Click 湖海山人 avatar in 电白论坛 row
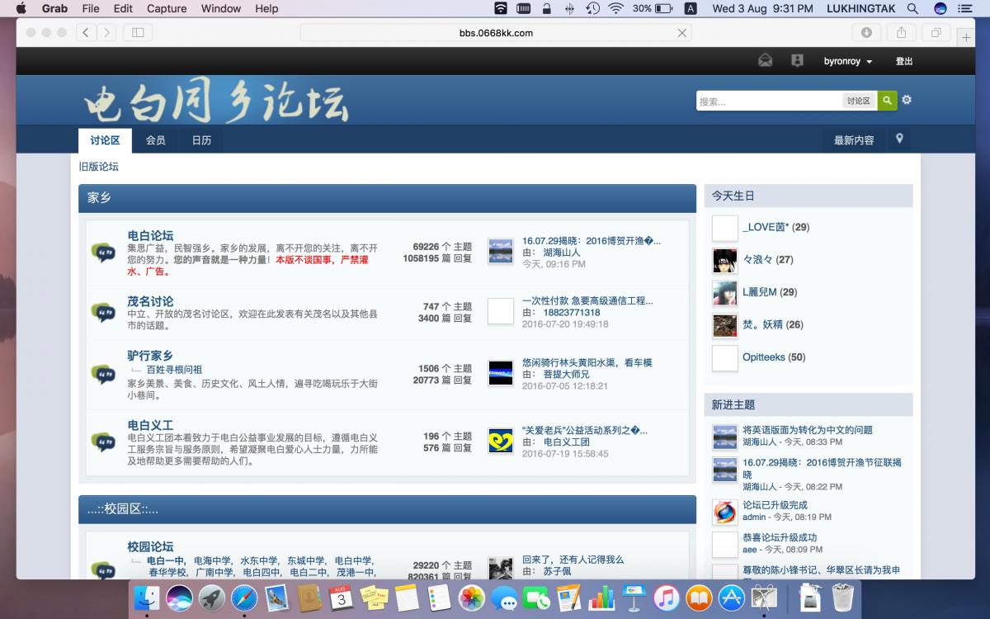This screenshot has height=619, width=990. click(x=500, y=252)
